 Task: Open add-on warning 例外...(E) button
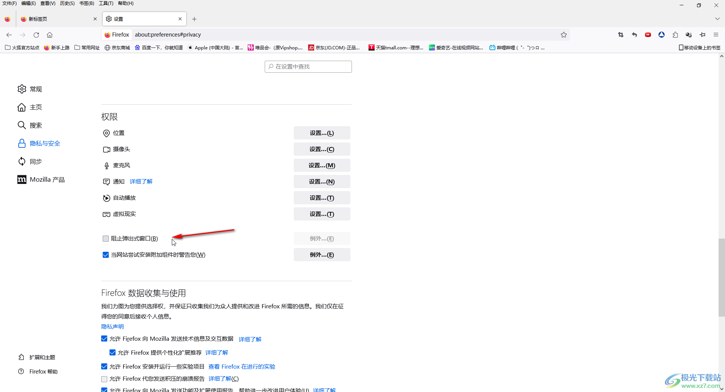point(322,255)
